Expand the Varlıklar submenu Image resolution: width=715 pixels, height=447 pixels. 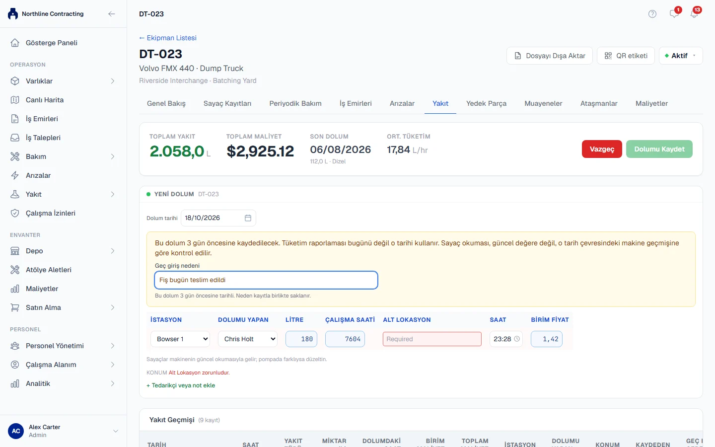113,81
